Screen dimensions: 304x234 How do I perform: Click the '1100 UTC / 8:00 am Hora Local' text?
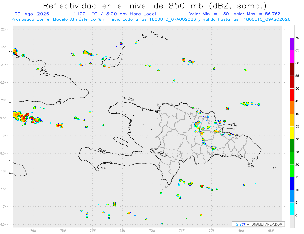(x=115, y=14)
